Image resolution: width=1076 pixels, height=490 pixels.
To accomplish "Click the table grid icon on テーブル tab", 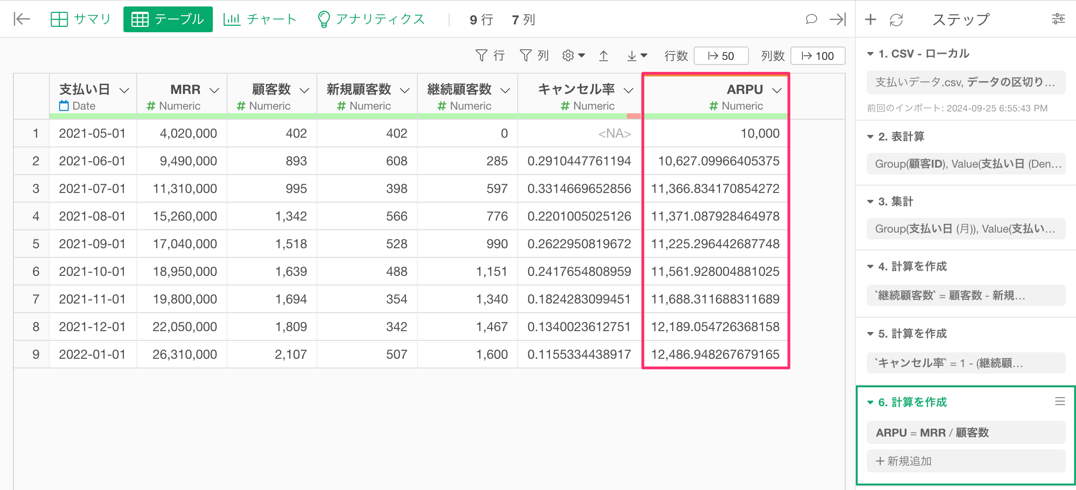I will pyautogui.click(x=140, y=19).
